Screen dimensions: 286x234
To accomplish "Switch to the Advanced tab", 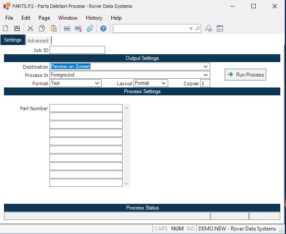I will [38, 41].
